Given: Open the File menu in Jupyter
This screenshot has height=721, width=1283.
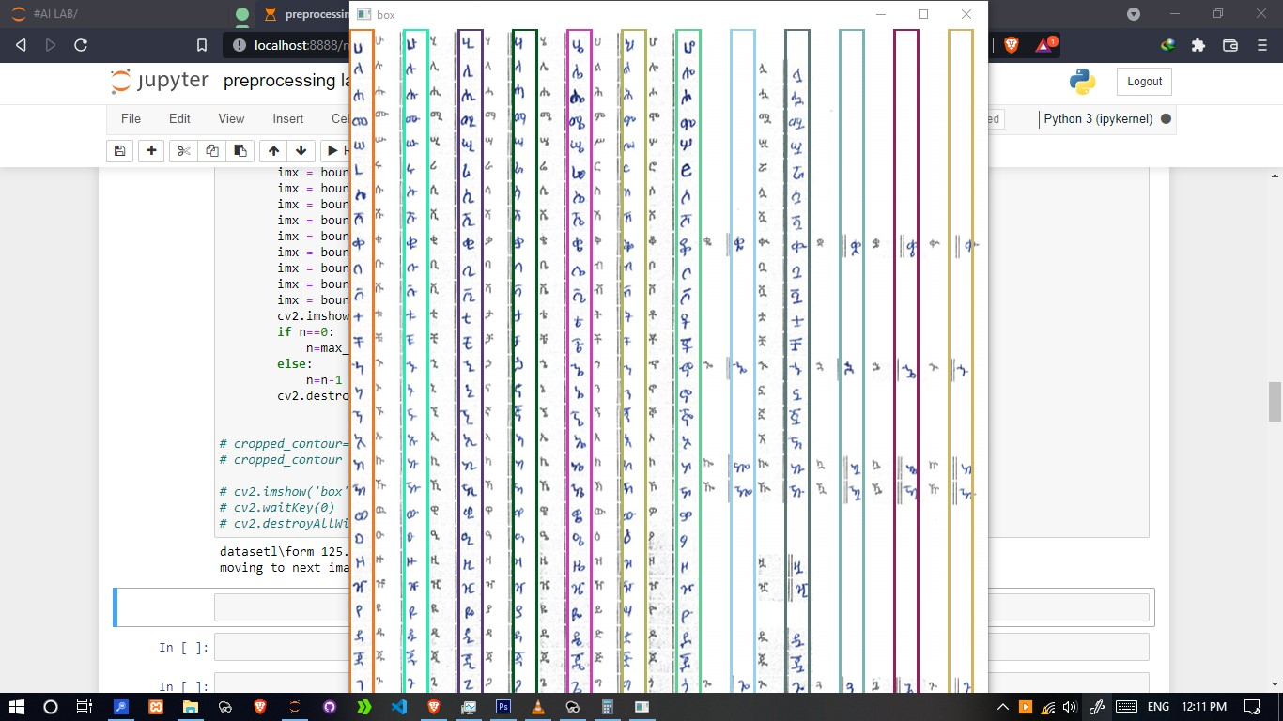Looking at the screenshot, I should click(131, 119).
